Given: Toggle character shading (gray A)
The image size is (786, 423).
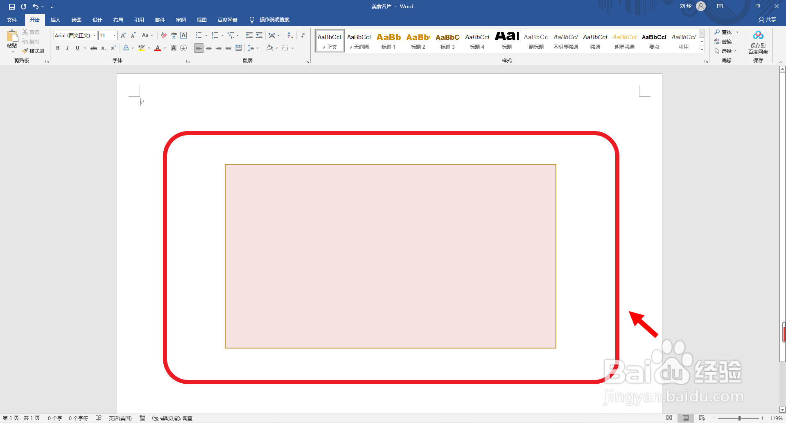Looking at the screenshot, I should point(174,48).
